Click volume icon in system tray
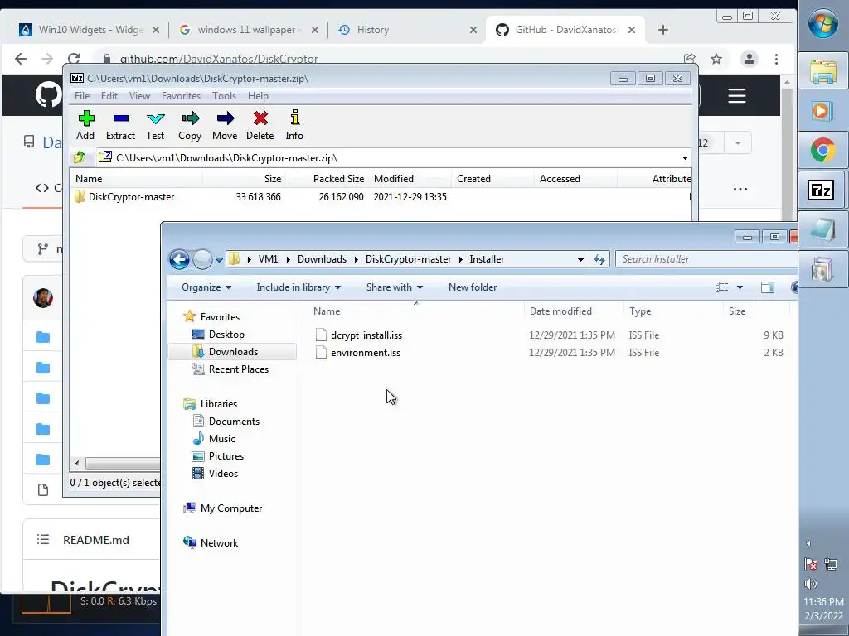Viewport: 849px width, 636px height. (811, 584)
